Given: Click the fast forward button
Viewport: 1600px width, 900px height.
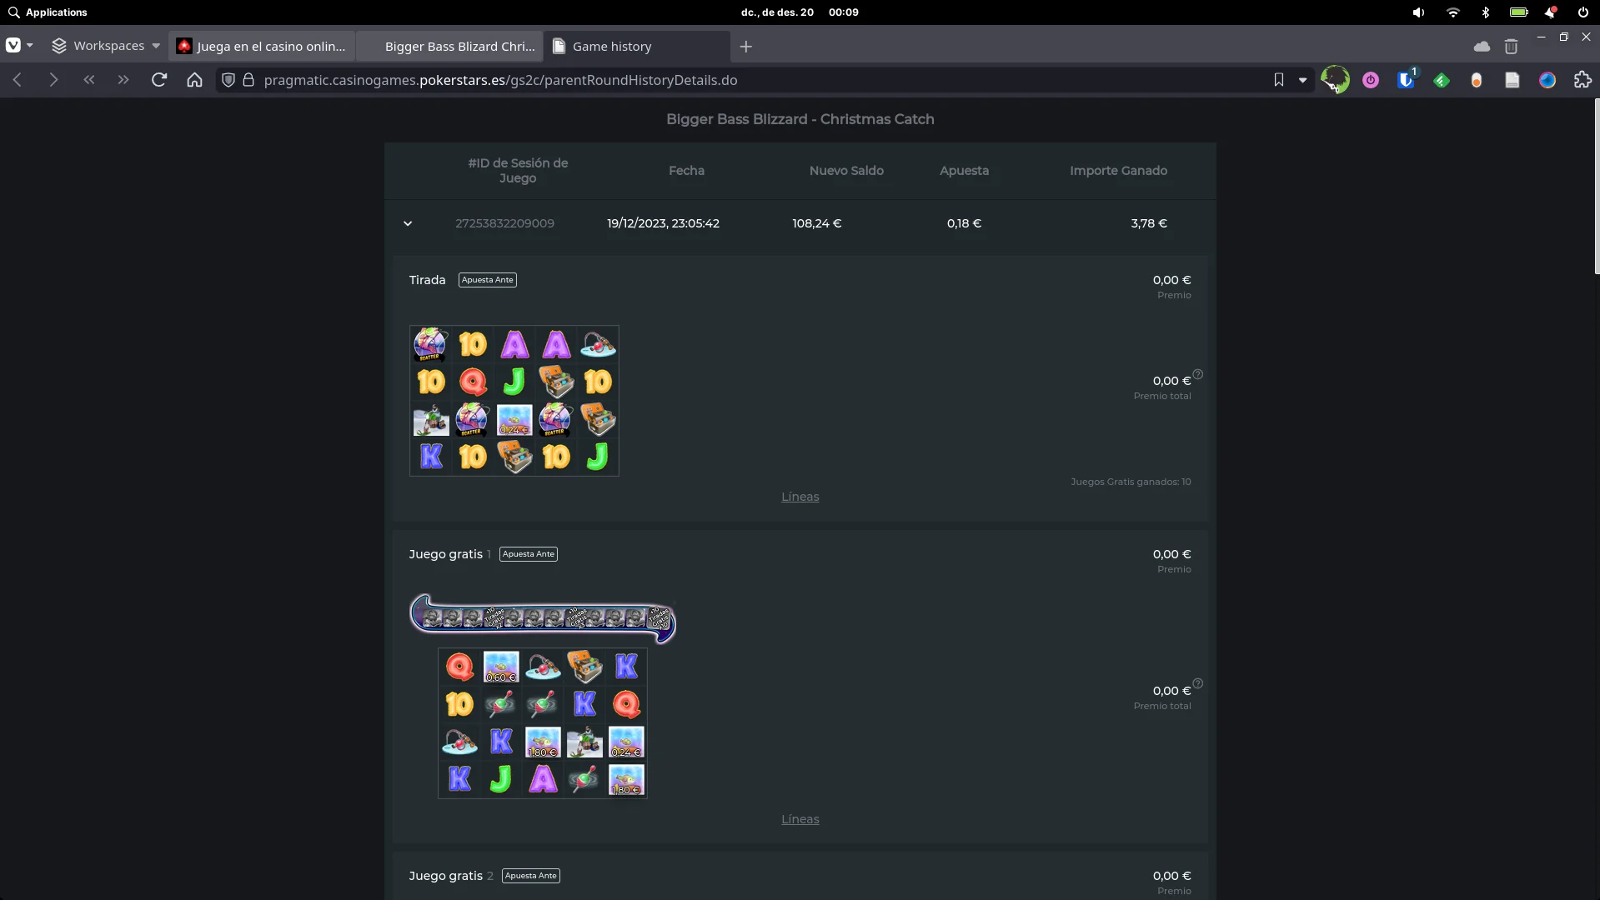Looking at the screenshot, I should pyautogui.click(x=123, y=80).
